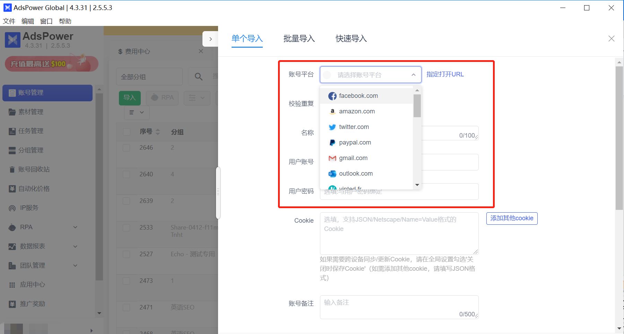Open the 窗口 menu
This screenshot has width=624, height=334.
[x=46, y=21]
